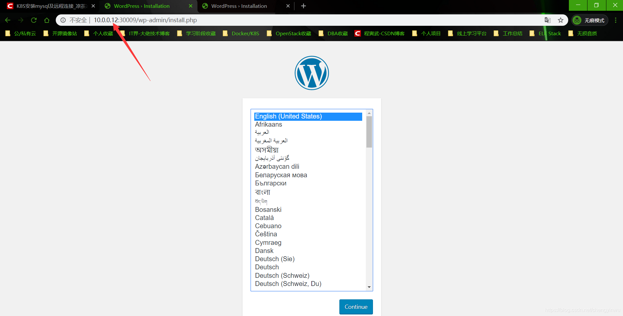Screen dimensions: 623x316
Task: Bookmark this page with the star icon
Action: tap(561, 20)
